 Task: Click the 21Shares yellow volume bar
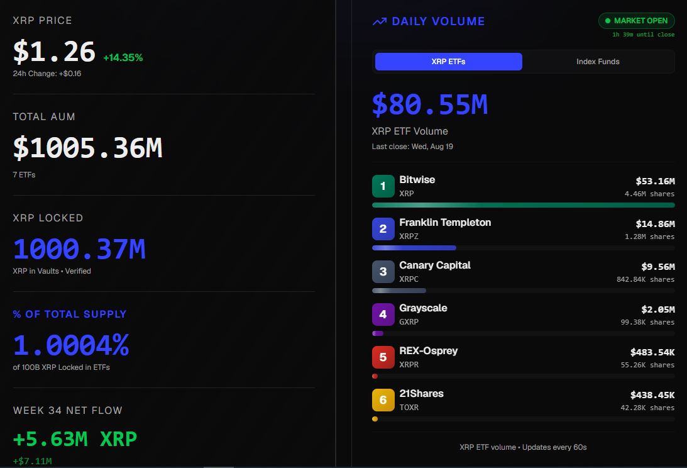point(375,419)
